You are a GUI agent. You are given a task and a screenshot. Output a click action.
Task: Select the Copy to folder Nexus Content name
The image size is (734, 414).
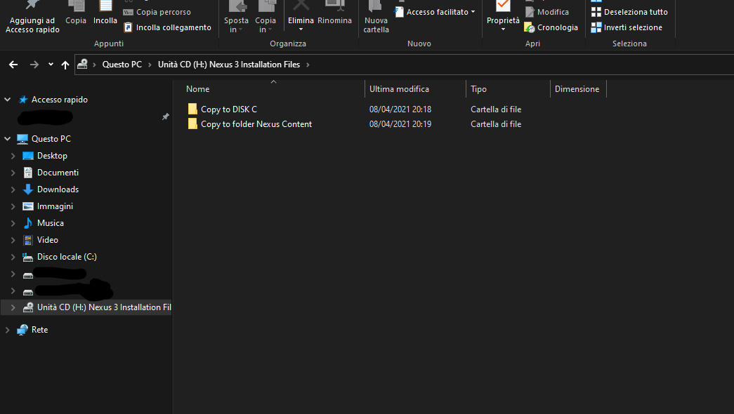256,124
